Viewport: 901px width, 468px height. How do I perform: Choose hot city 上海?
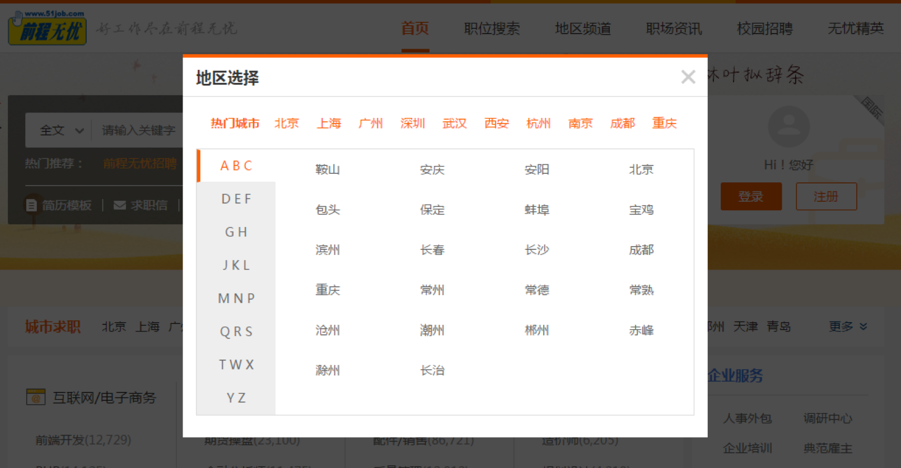pos(329,123)
